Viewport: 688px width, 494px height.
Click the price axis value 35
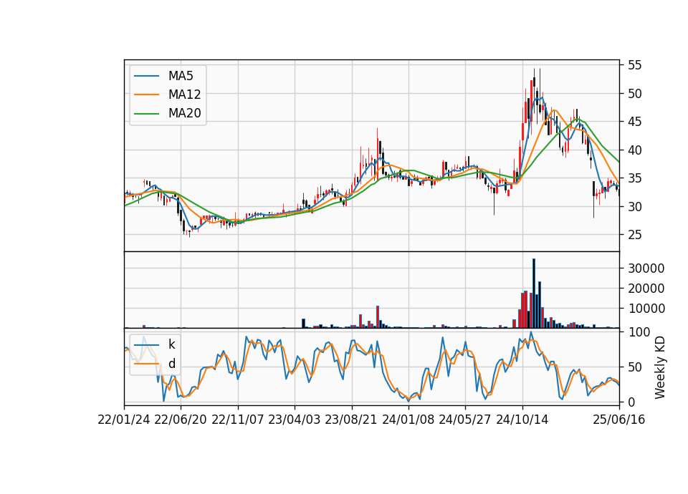pyautogui.click(x=634, y=178)
